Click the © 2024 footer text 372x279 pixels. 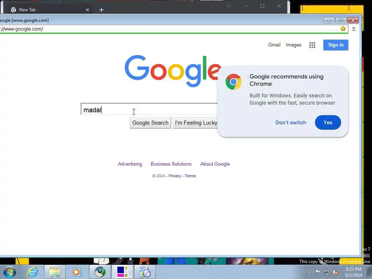tap(158, 176)
